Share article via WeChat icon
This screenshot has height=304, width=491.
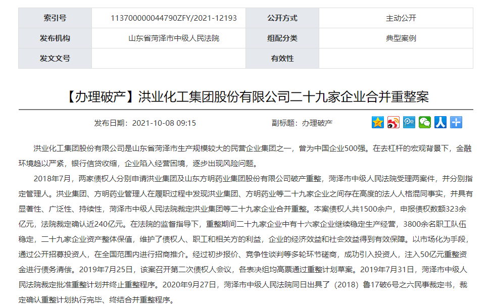click(x=425, y=122)
